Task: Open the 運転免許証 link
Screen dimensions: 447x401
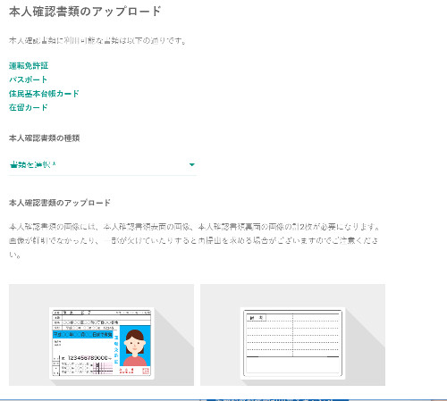Action: (29, 65)
